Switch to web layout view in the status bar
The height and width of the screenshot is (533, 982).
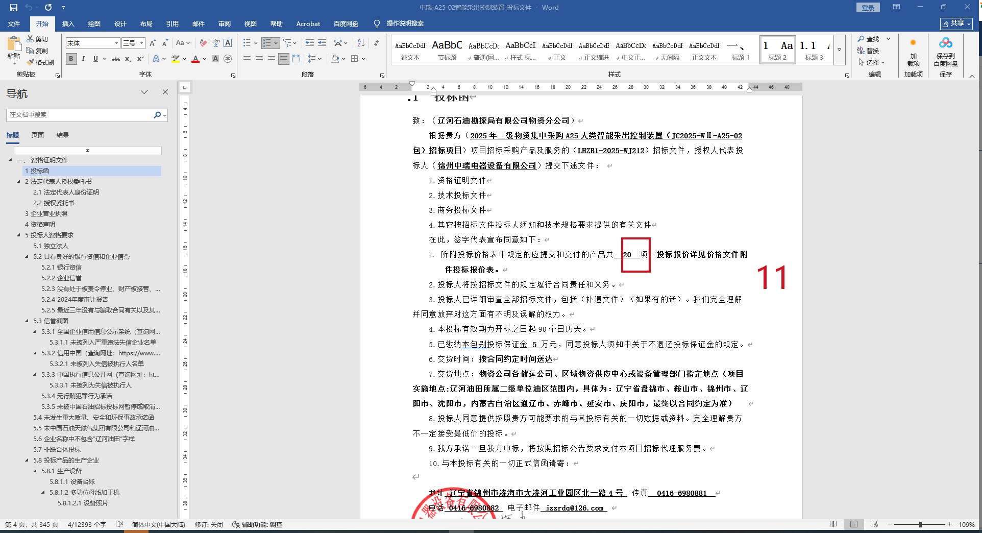pos(874,524)
